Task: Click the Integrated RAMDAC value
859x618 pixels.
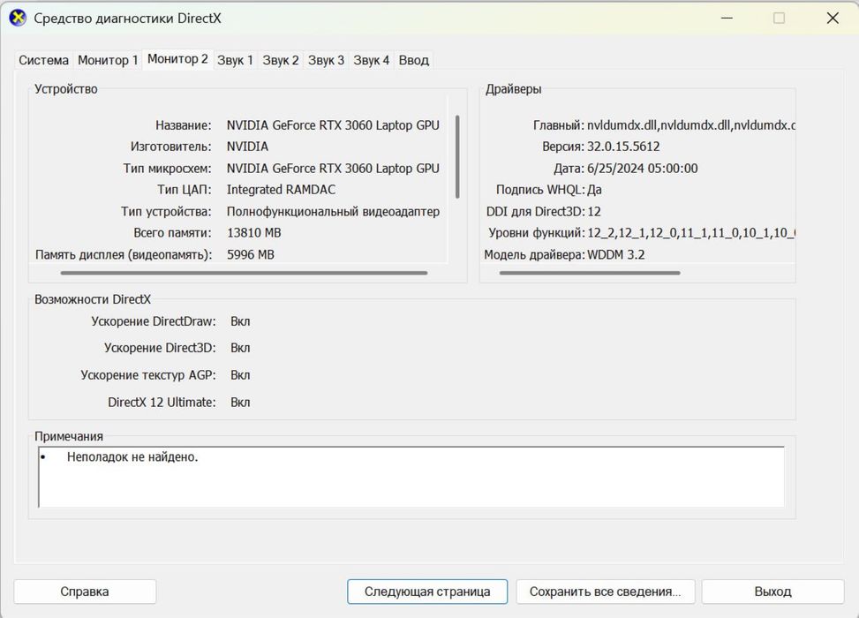Action: point(281,190)
